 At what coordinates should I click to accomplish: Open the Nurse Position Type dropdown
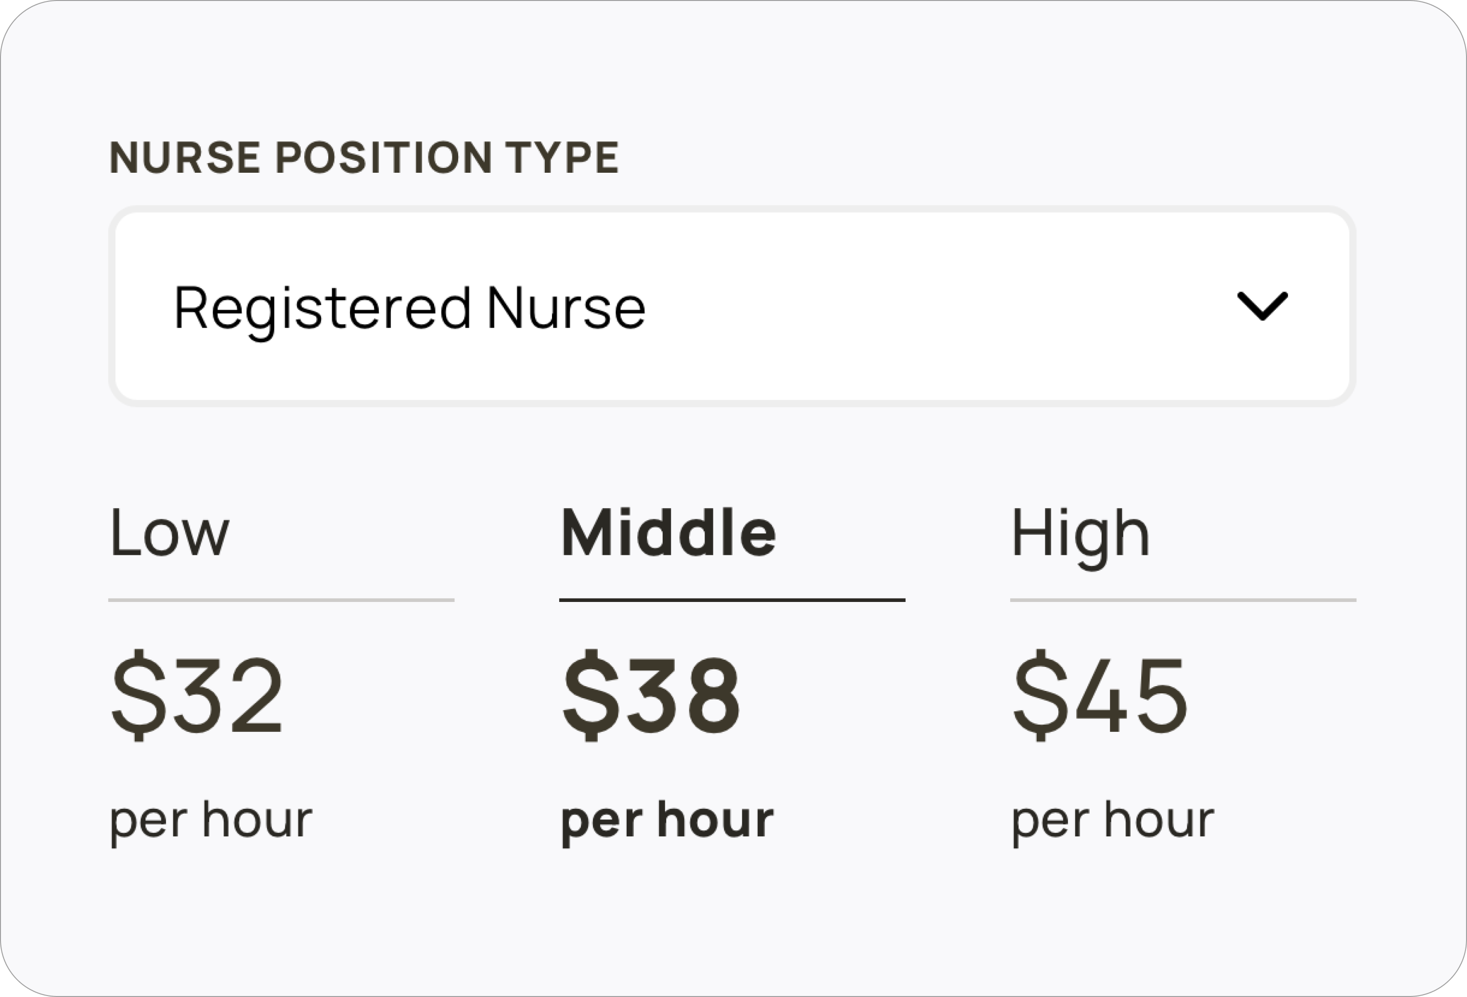[x=732, y=306]
